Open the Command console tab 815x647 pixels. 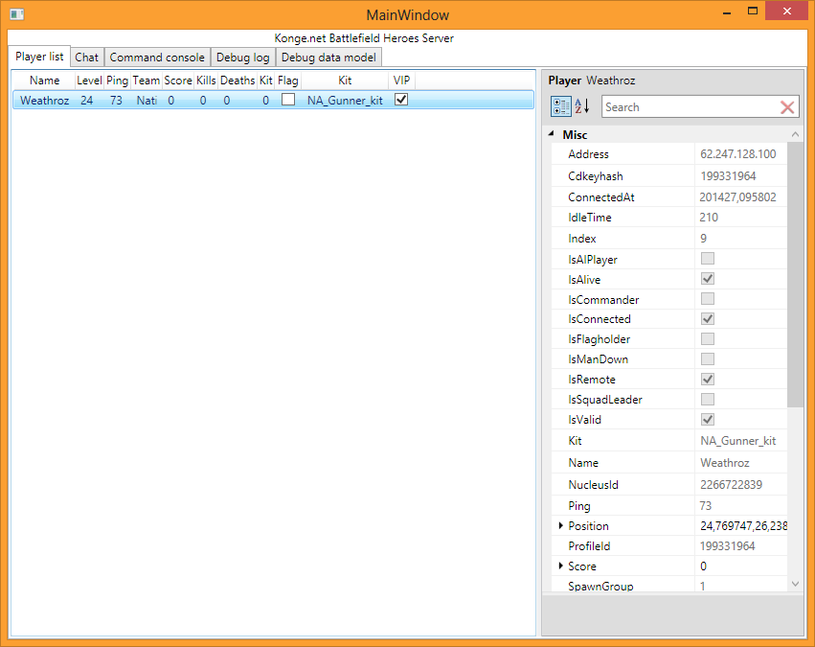pos(157,58)
